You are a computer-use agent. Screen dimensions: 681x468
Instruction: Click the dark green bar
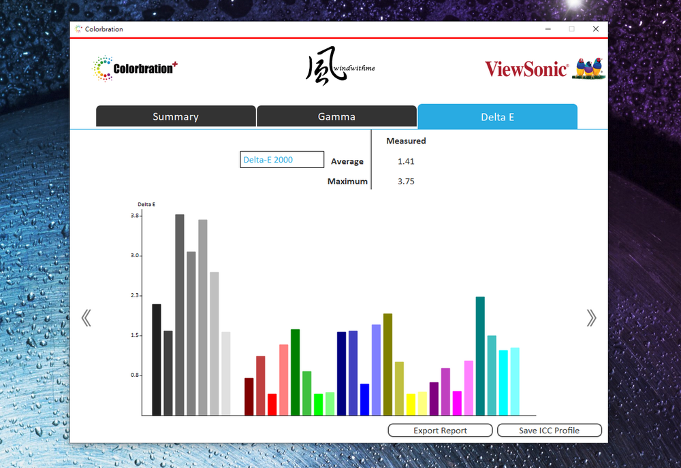(295, 372)
